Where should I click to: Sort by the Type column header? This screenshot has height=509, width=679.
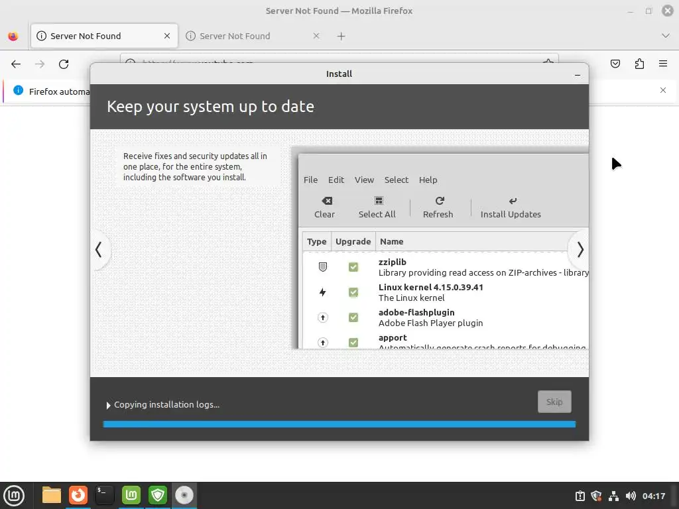coord(316,241)
